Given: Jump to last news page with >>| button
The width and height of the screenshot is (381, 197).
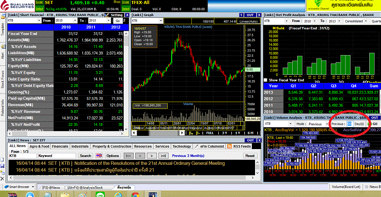Looking at the screenshot, I should (163, 156).
